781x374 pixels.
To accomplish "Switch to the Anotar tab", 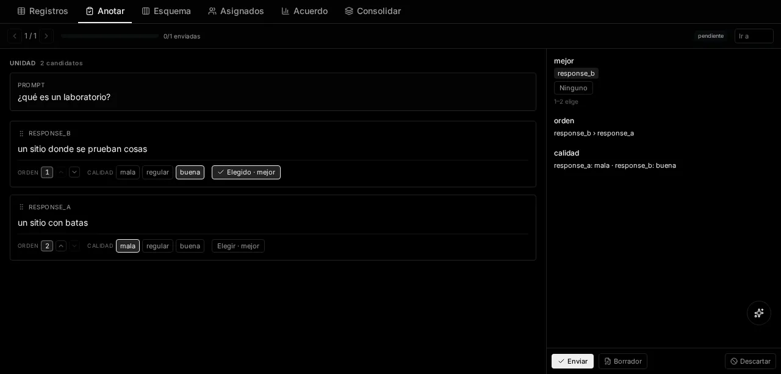I will pyautogui.click(x=105, y=11).
